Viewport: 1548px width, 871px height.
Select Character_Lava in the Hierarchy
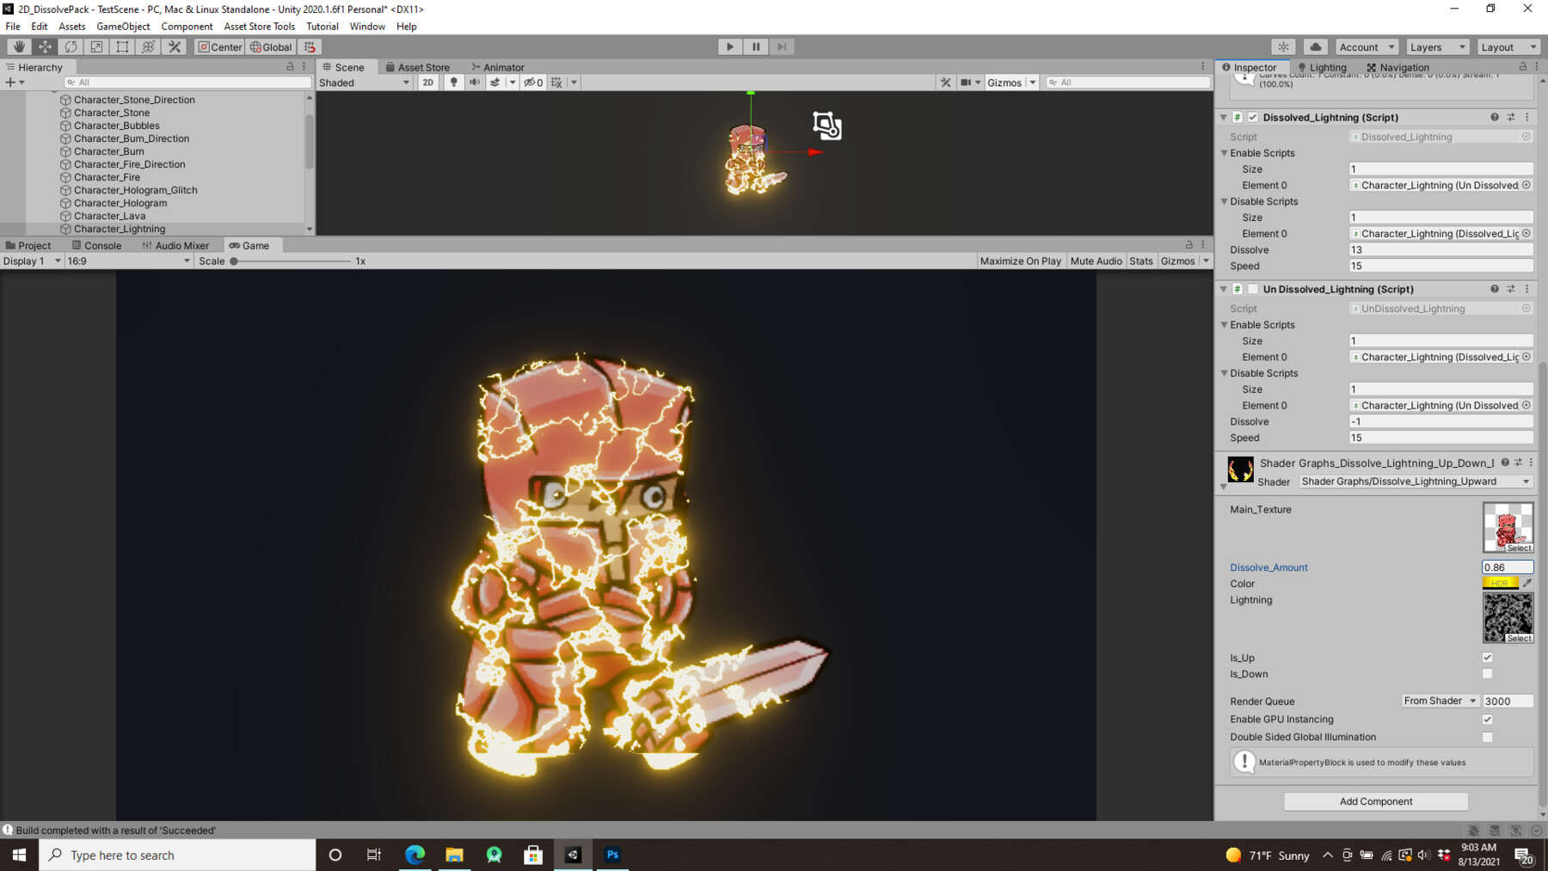pyautogui.click(x=108, y=215)
